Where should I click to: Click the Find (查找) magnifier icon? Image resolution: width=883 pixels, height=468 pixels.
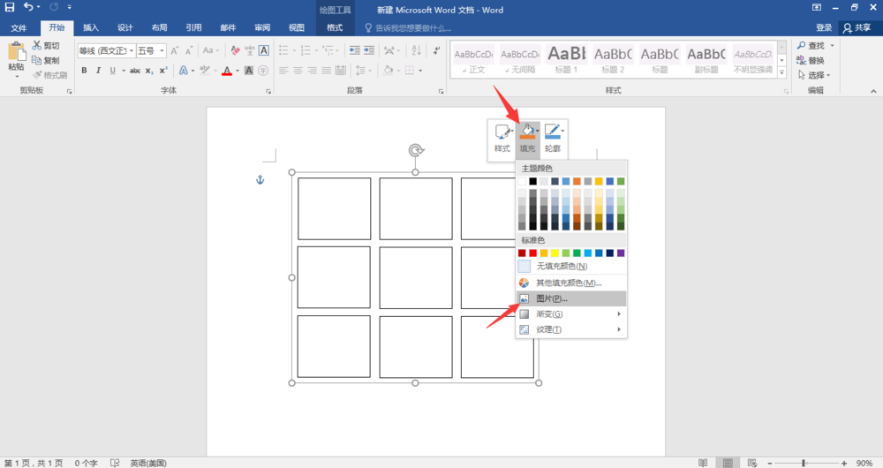click(801, 46)
